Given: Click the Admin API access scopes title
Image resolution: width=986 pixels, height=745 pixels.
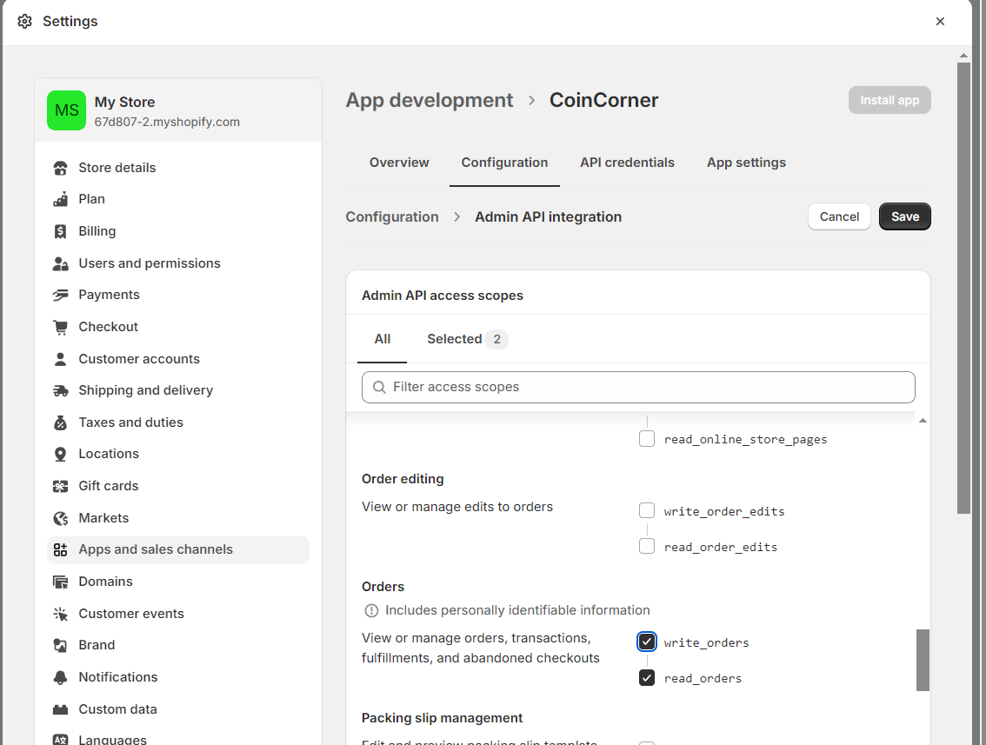Looking at the screenshot, I should click(x=442, y=296).
